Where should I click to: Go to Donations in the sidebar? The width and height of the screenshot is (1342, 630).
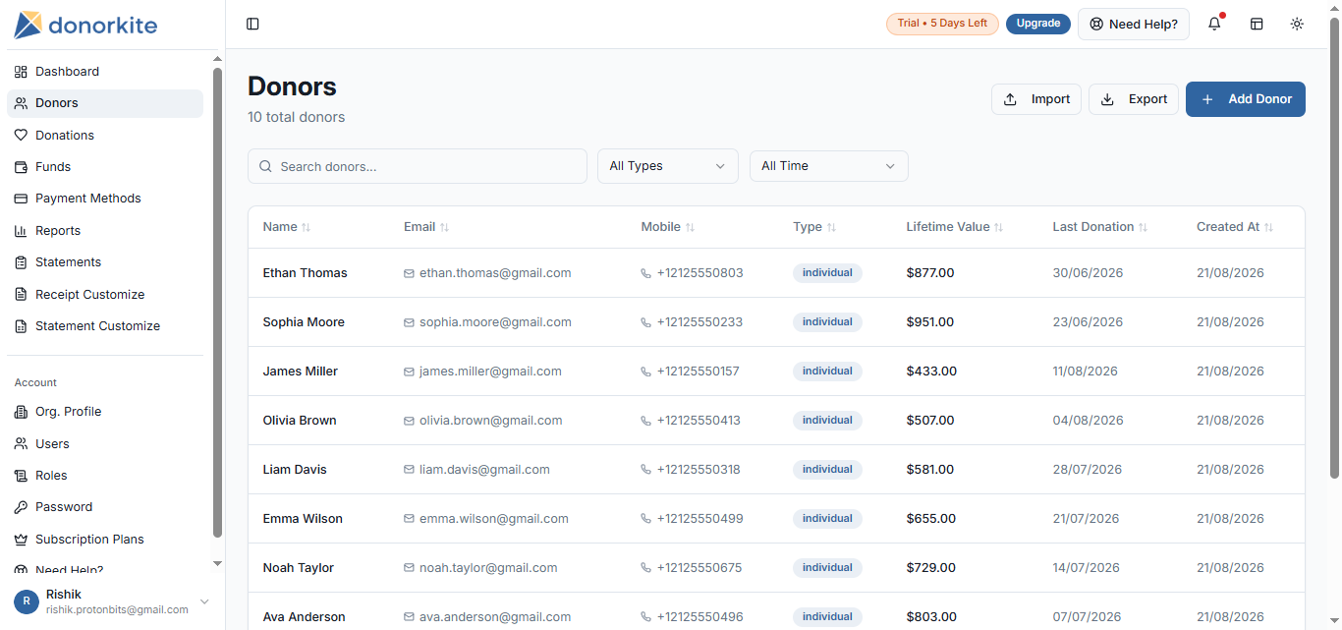[105, 136]
